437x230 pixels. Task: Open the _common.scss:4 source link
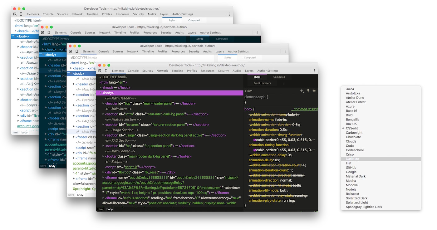coord(304,109)
